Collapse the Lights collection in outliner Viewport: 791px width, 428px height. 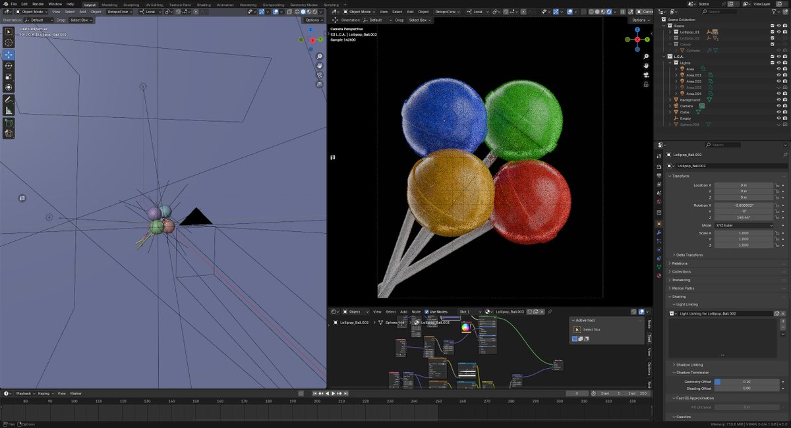point(670,63)
